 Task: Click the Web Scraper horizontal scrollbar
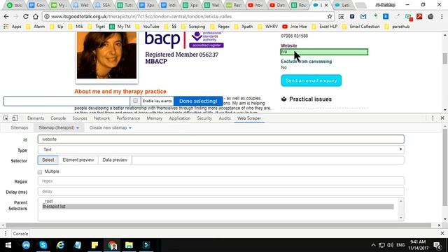(x=218, y=225)
